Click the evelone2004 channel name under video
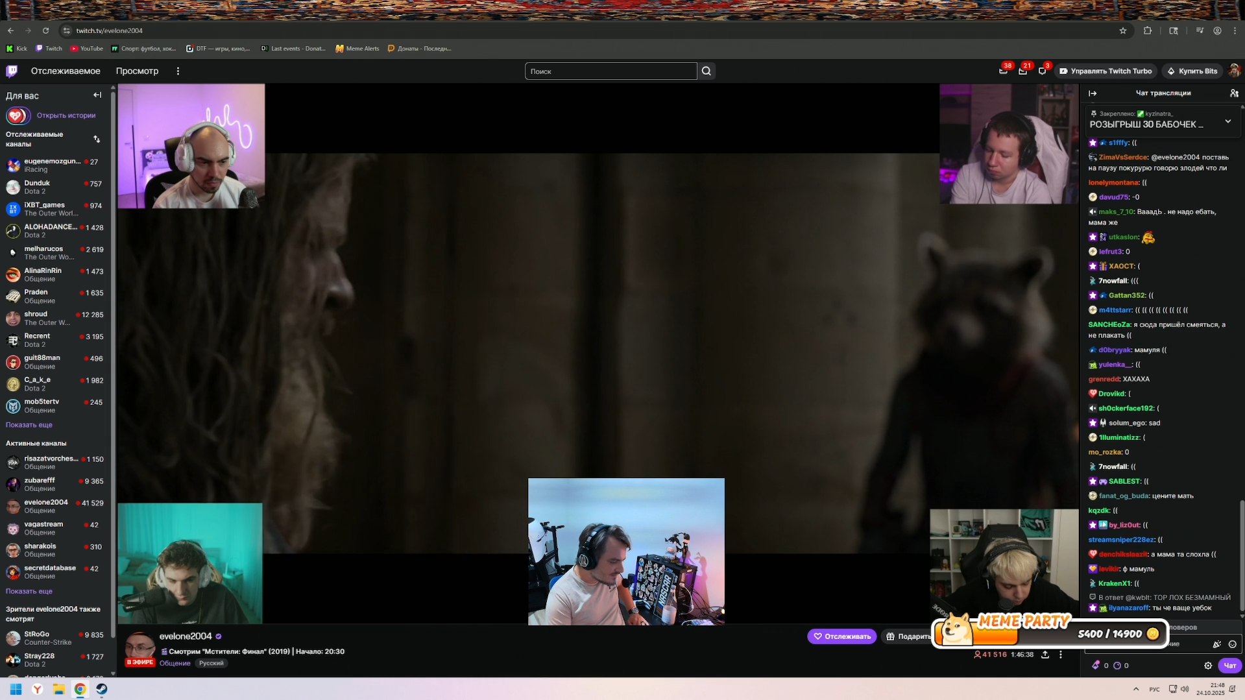1245x700 pixels. pyautogui.click(x=186, y=636)
